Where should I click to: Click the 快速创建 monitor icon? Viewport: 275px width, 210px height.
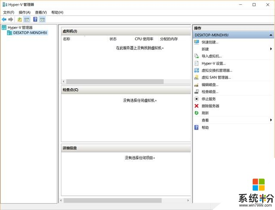[197, 42]
